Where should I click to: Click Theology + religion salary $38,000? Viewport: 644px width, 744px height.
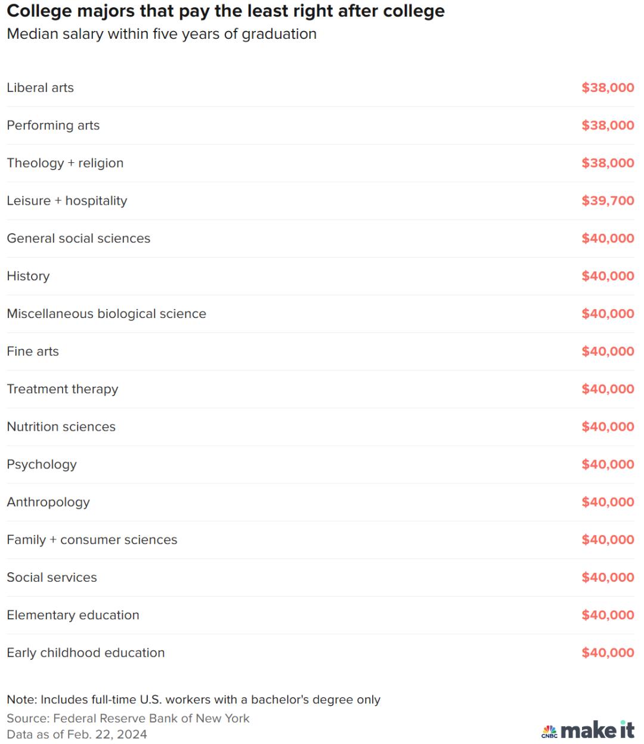(608, 163)
